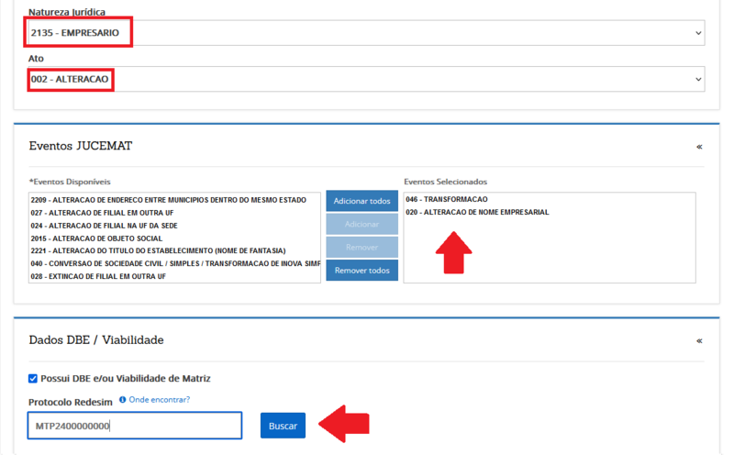Image resolution: width=734 pixels, height=455 pixels.
Task: Toggle Possui DBE e/ou Viabilidade checkbox
Action: 33,378
